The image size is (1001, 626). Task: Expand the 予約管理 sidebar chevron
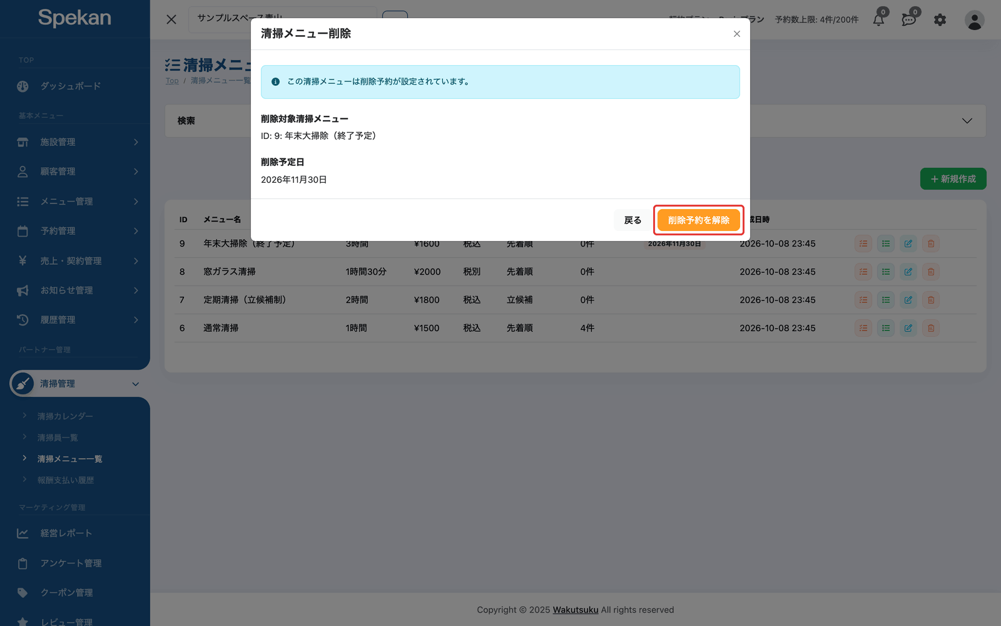pos(136,231)
